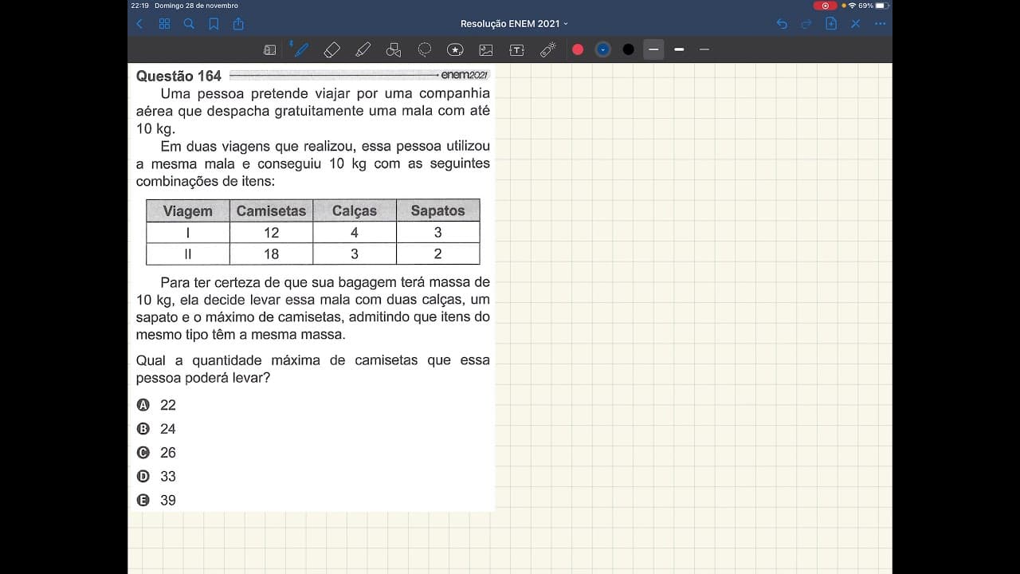Image resolution: width=1020 pixels, height=574 pixels.
Task: Select the Lasso selection tool
Action: [425, 49]
